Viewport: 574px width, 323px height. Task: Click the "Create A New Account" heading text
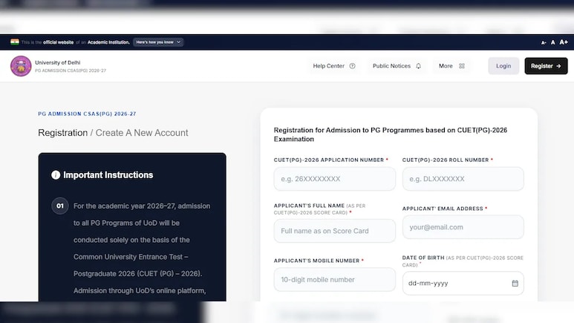[x=142, y=133]
